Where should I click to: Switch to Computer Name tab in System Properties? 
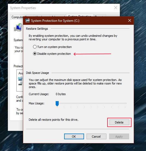pos(17,17)
